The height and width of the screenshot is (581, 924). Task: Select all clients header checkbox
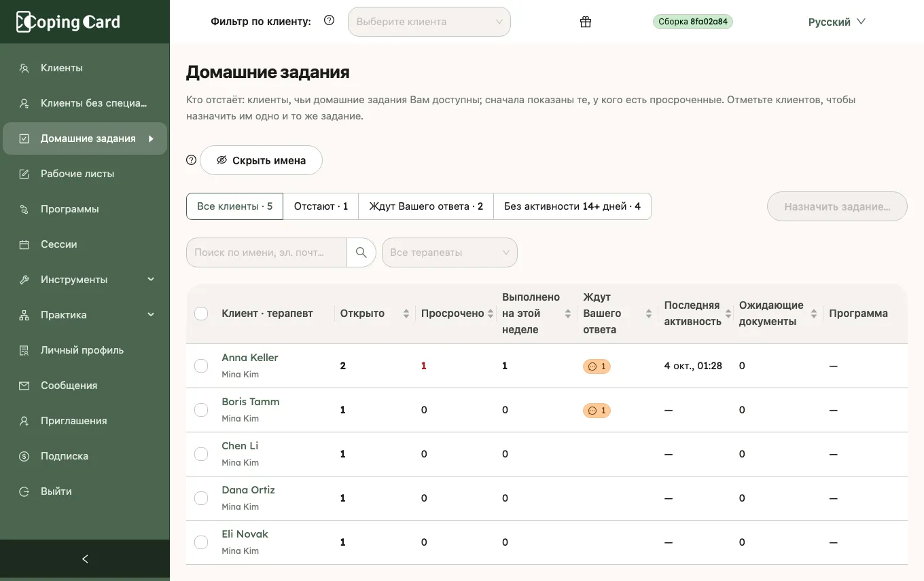201,314
